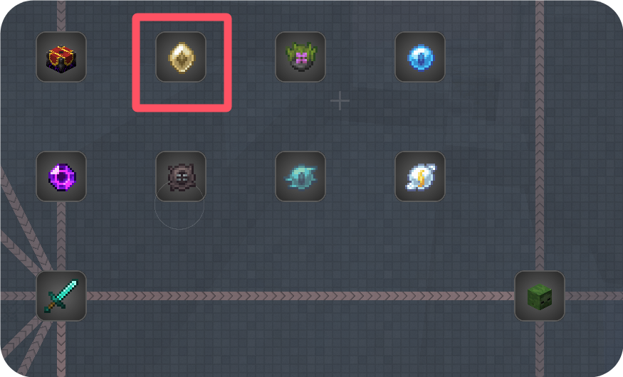
Task: Click the vertical connector below the diamond sword
Action: (61, 349)
